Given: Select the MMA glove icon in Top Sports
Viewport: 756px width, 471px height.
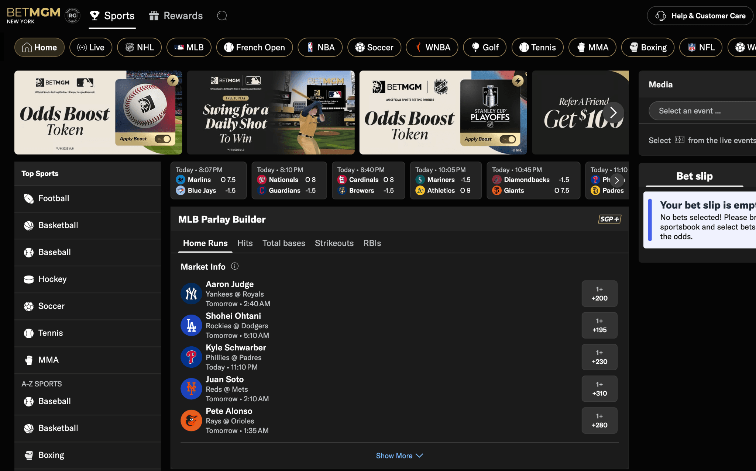Looking at the screenshot, I should click(x=28, y=360).
